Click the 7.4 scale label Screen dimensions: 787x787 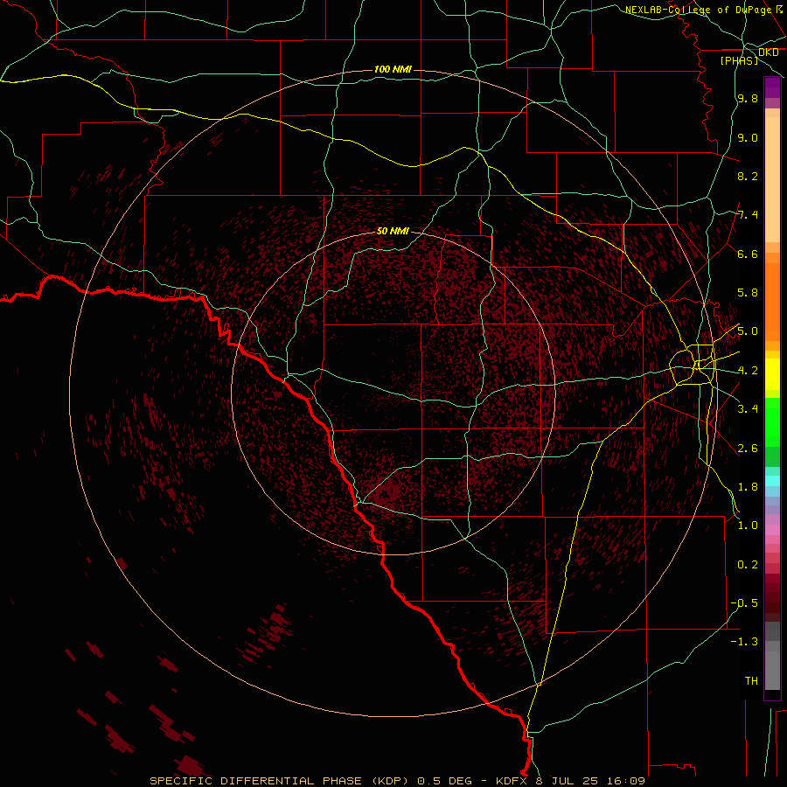748,215
